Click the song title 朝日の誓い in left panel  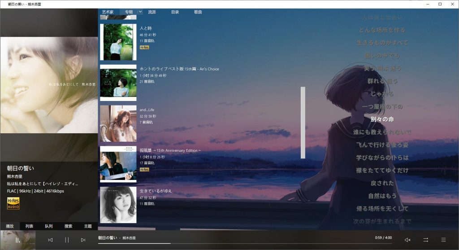[21, 168]
